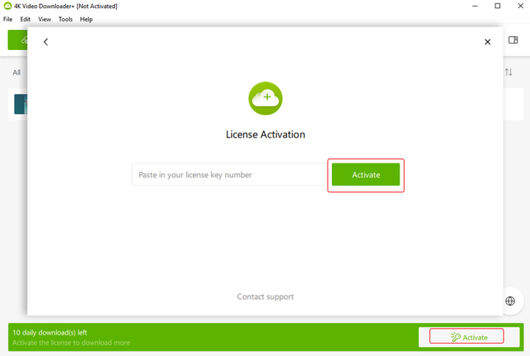Close the 4K Video Downloader window

click(520, 6)
